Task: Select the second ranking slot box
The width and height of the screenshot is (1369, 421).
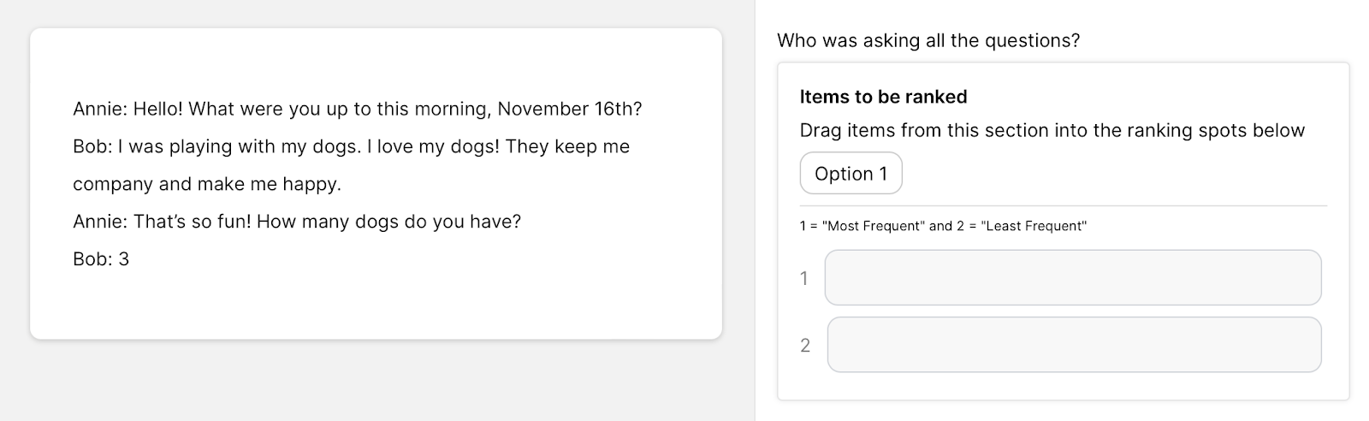Action: tap(1074, 345)
